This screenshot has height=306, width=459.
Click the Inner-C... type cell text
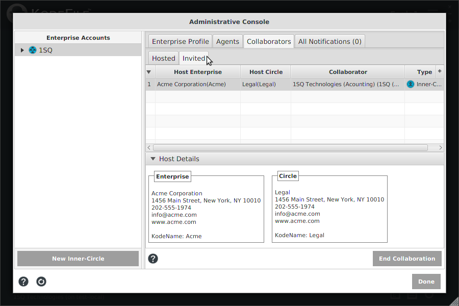429,84
